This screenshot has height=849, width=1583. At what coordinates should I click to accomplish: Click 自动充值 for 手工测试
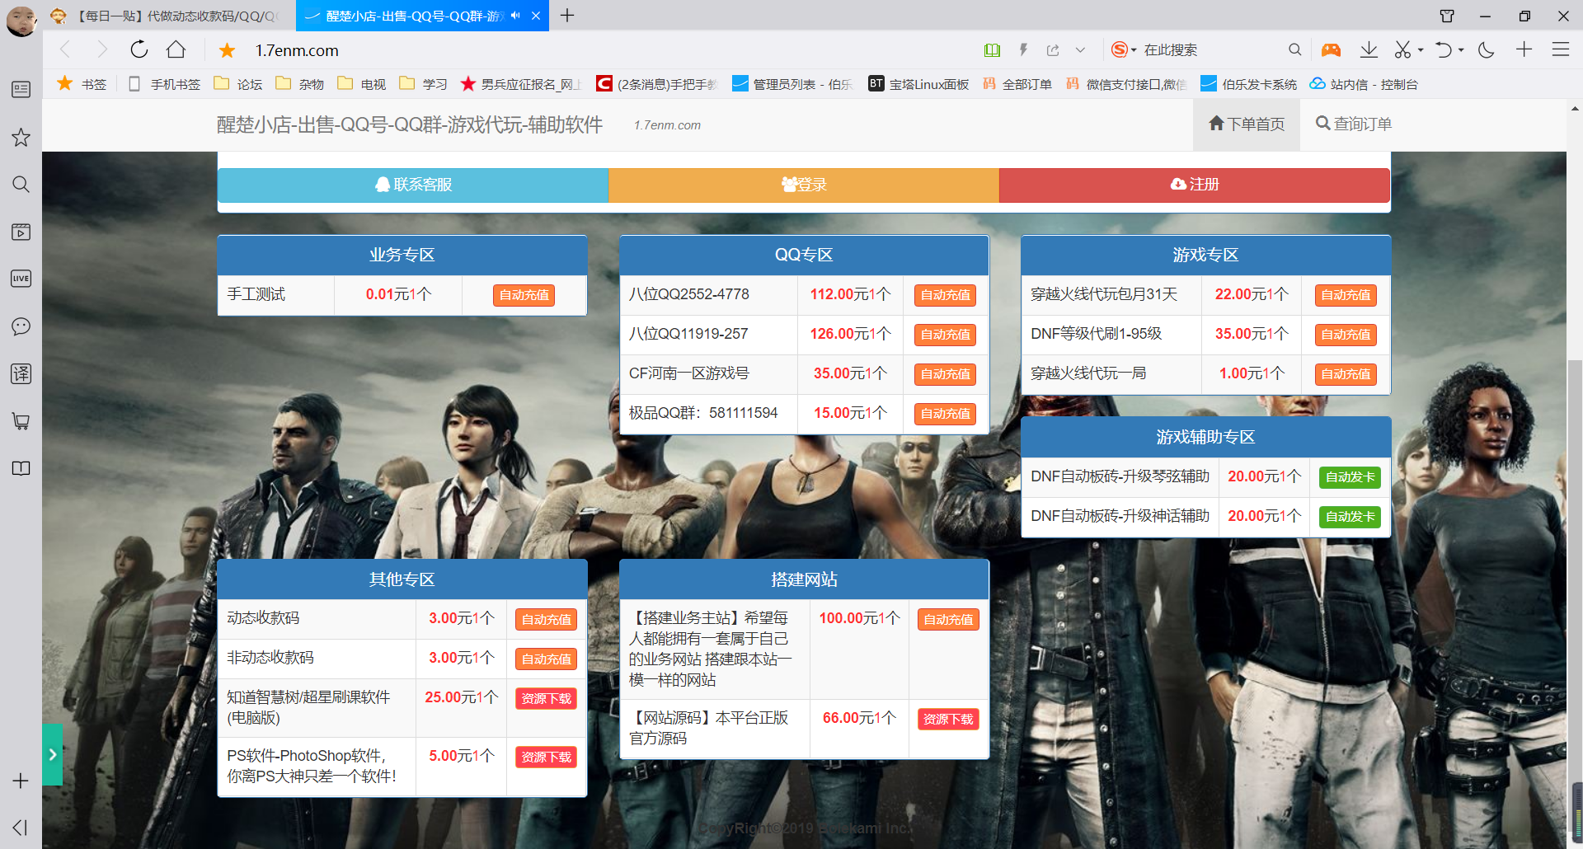point(524,295)
